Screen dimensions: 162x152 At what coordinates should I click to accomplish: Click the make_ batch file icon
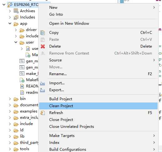[x=22, y=74]
